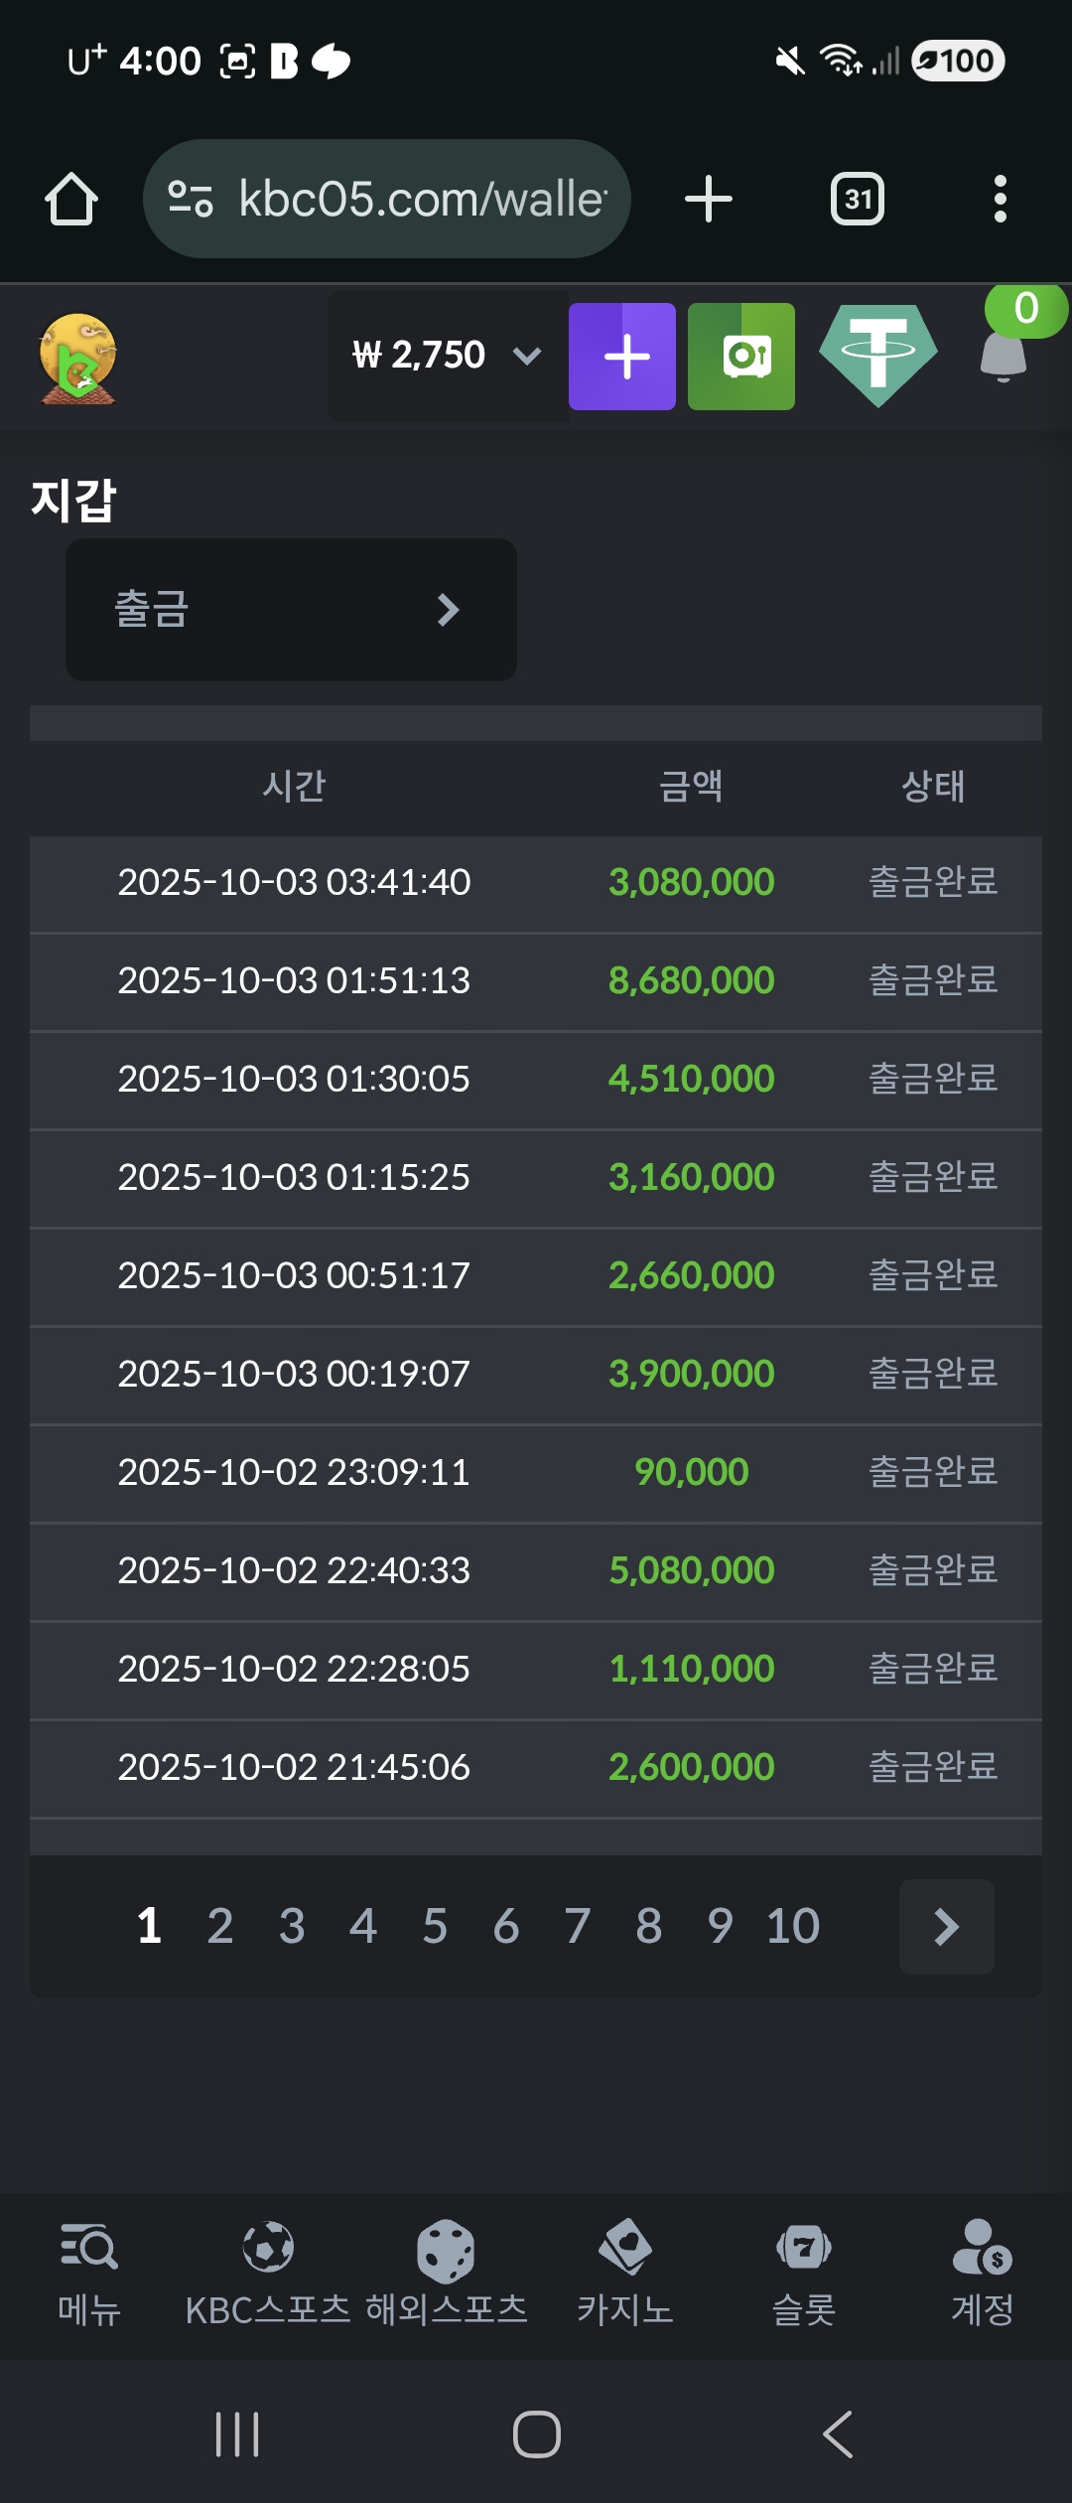The width and height of the screenshot is (1072, 2503).
Task: Open the green safe vault icon
Action: point(741,357)
